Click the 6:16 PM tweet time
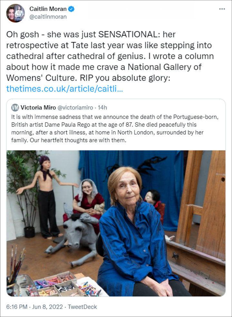 coord(17,307)
